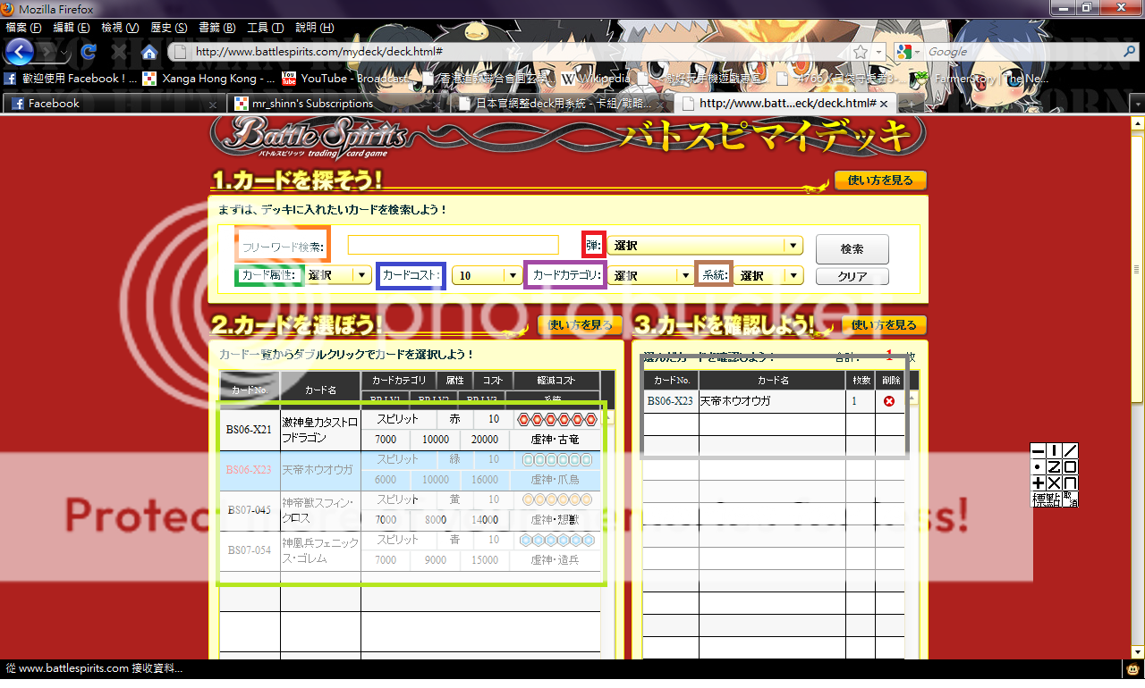Stop page loading with the X icon
1145x688 pixels.
point(119,52)
